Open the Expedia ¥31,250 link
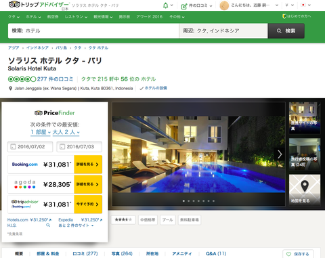325x258 pixels. tap(81, 219)
